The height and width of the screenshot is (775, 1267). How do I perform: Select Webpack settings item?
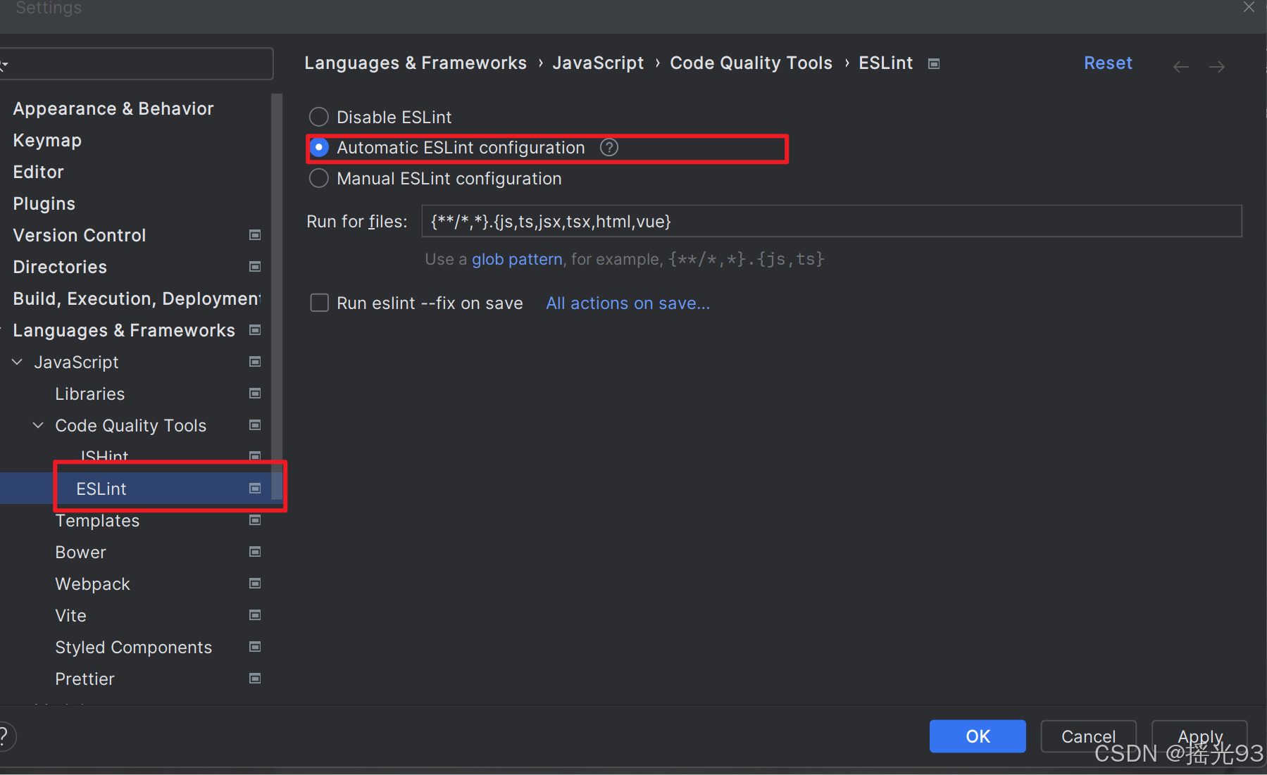(x=92, y=584)
